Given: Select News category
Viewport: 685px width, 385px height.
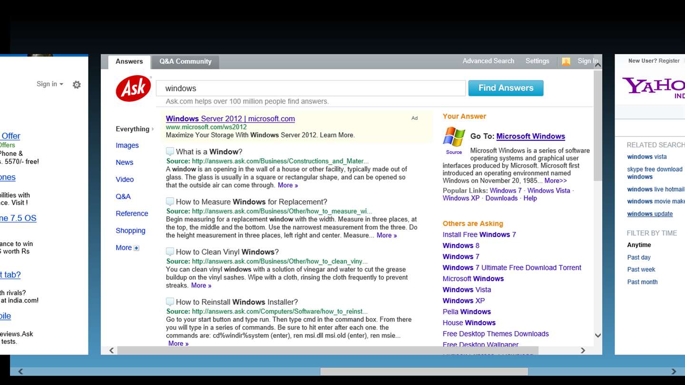Looking at the screenshot, I should tap(124, 163).
